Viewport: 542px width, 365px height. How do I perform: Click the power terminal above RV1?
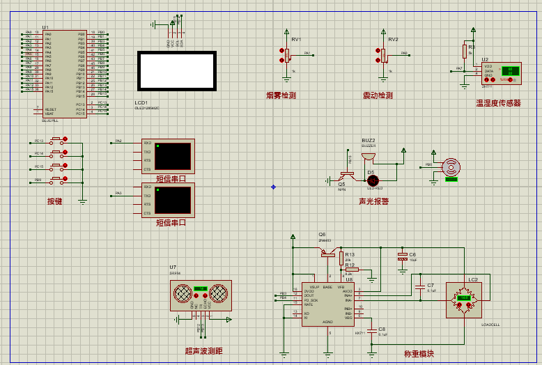[x=286, y=31]
